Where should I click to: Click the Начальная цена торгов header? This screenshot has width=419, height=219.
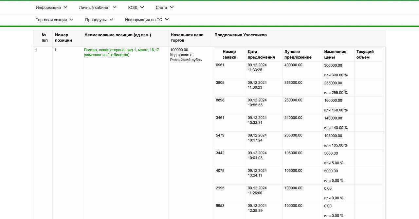187,38
